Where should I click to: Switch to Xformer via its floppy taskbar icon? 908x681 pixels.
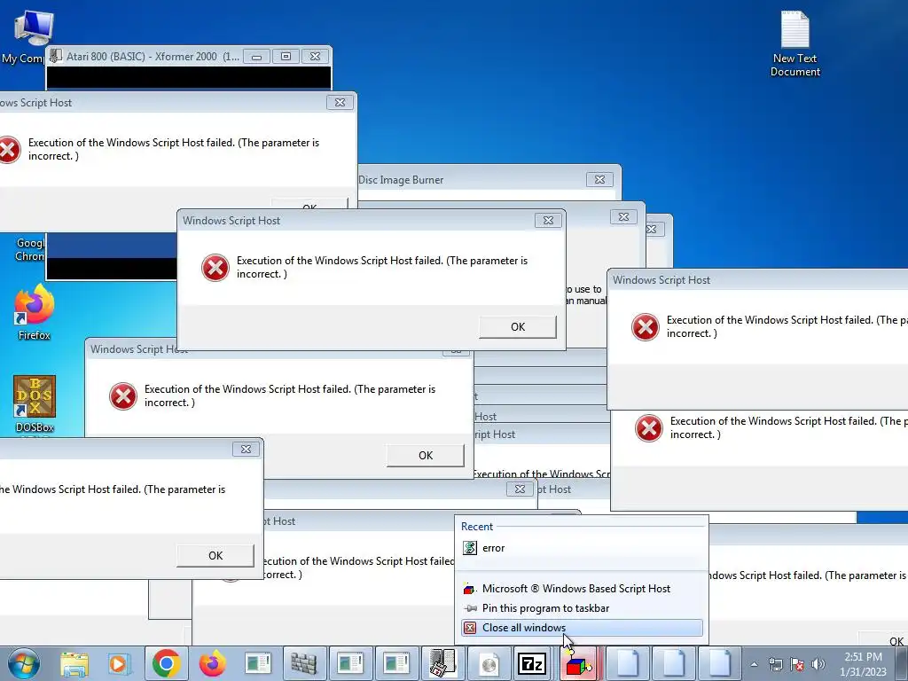[x=442, y=663]
